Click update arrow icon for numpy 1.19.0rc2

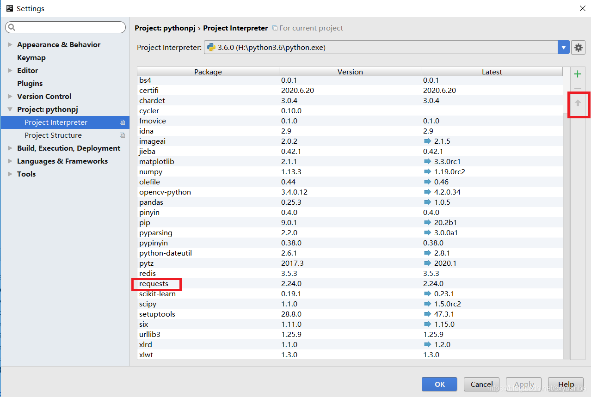pyautogui.click(x=427, y=171)
